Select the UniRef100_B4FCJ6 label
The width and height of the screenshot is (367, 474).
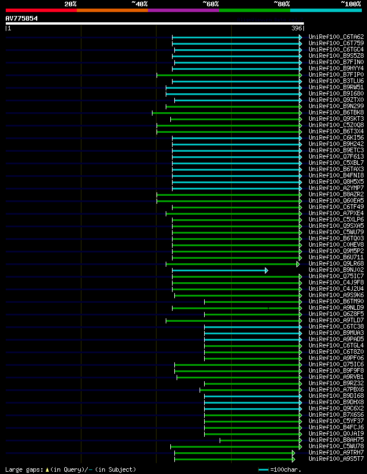[336, 428]
